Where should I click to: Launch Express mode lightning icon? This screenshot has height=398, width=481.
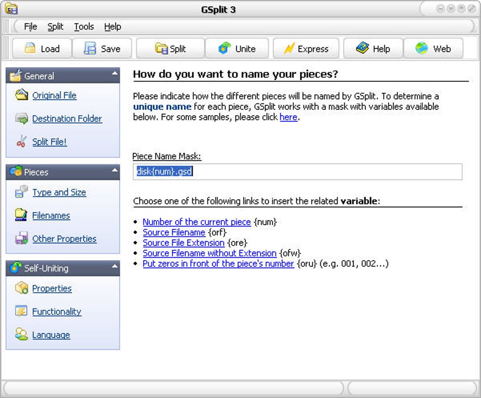289,48
